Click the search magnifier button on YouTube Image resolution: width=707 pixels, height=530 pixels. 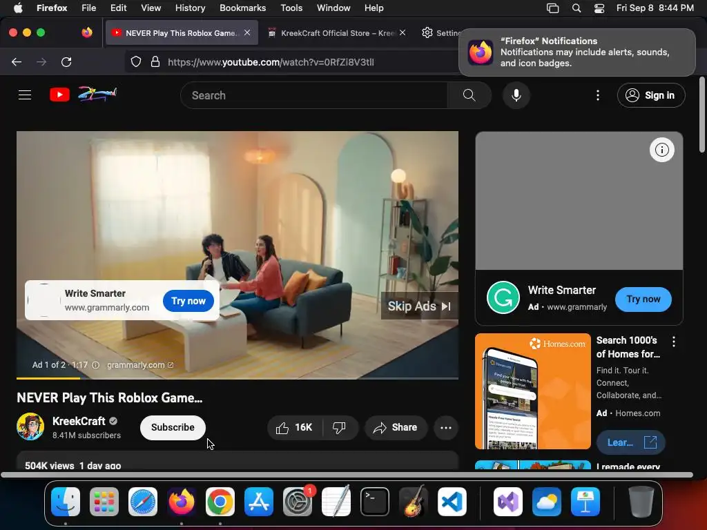point(469,95)
